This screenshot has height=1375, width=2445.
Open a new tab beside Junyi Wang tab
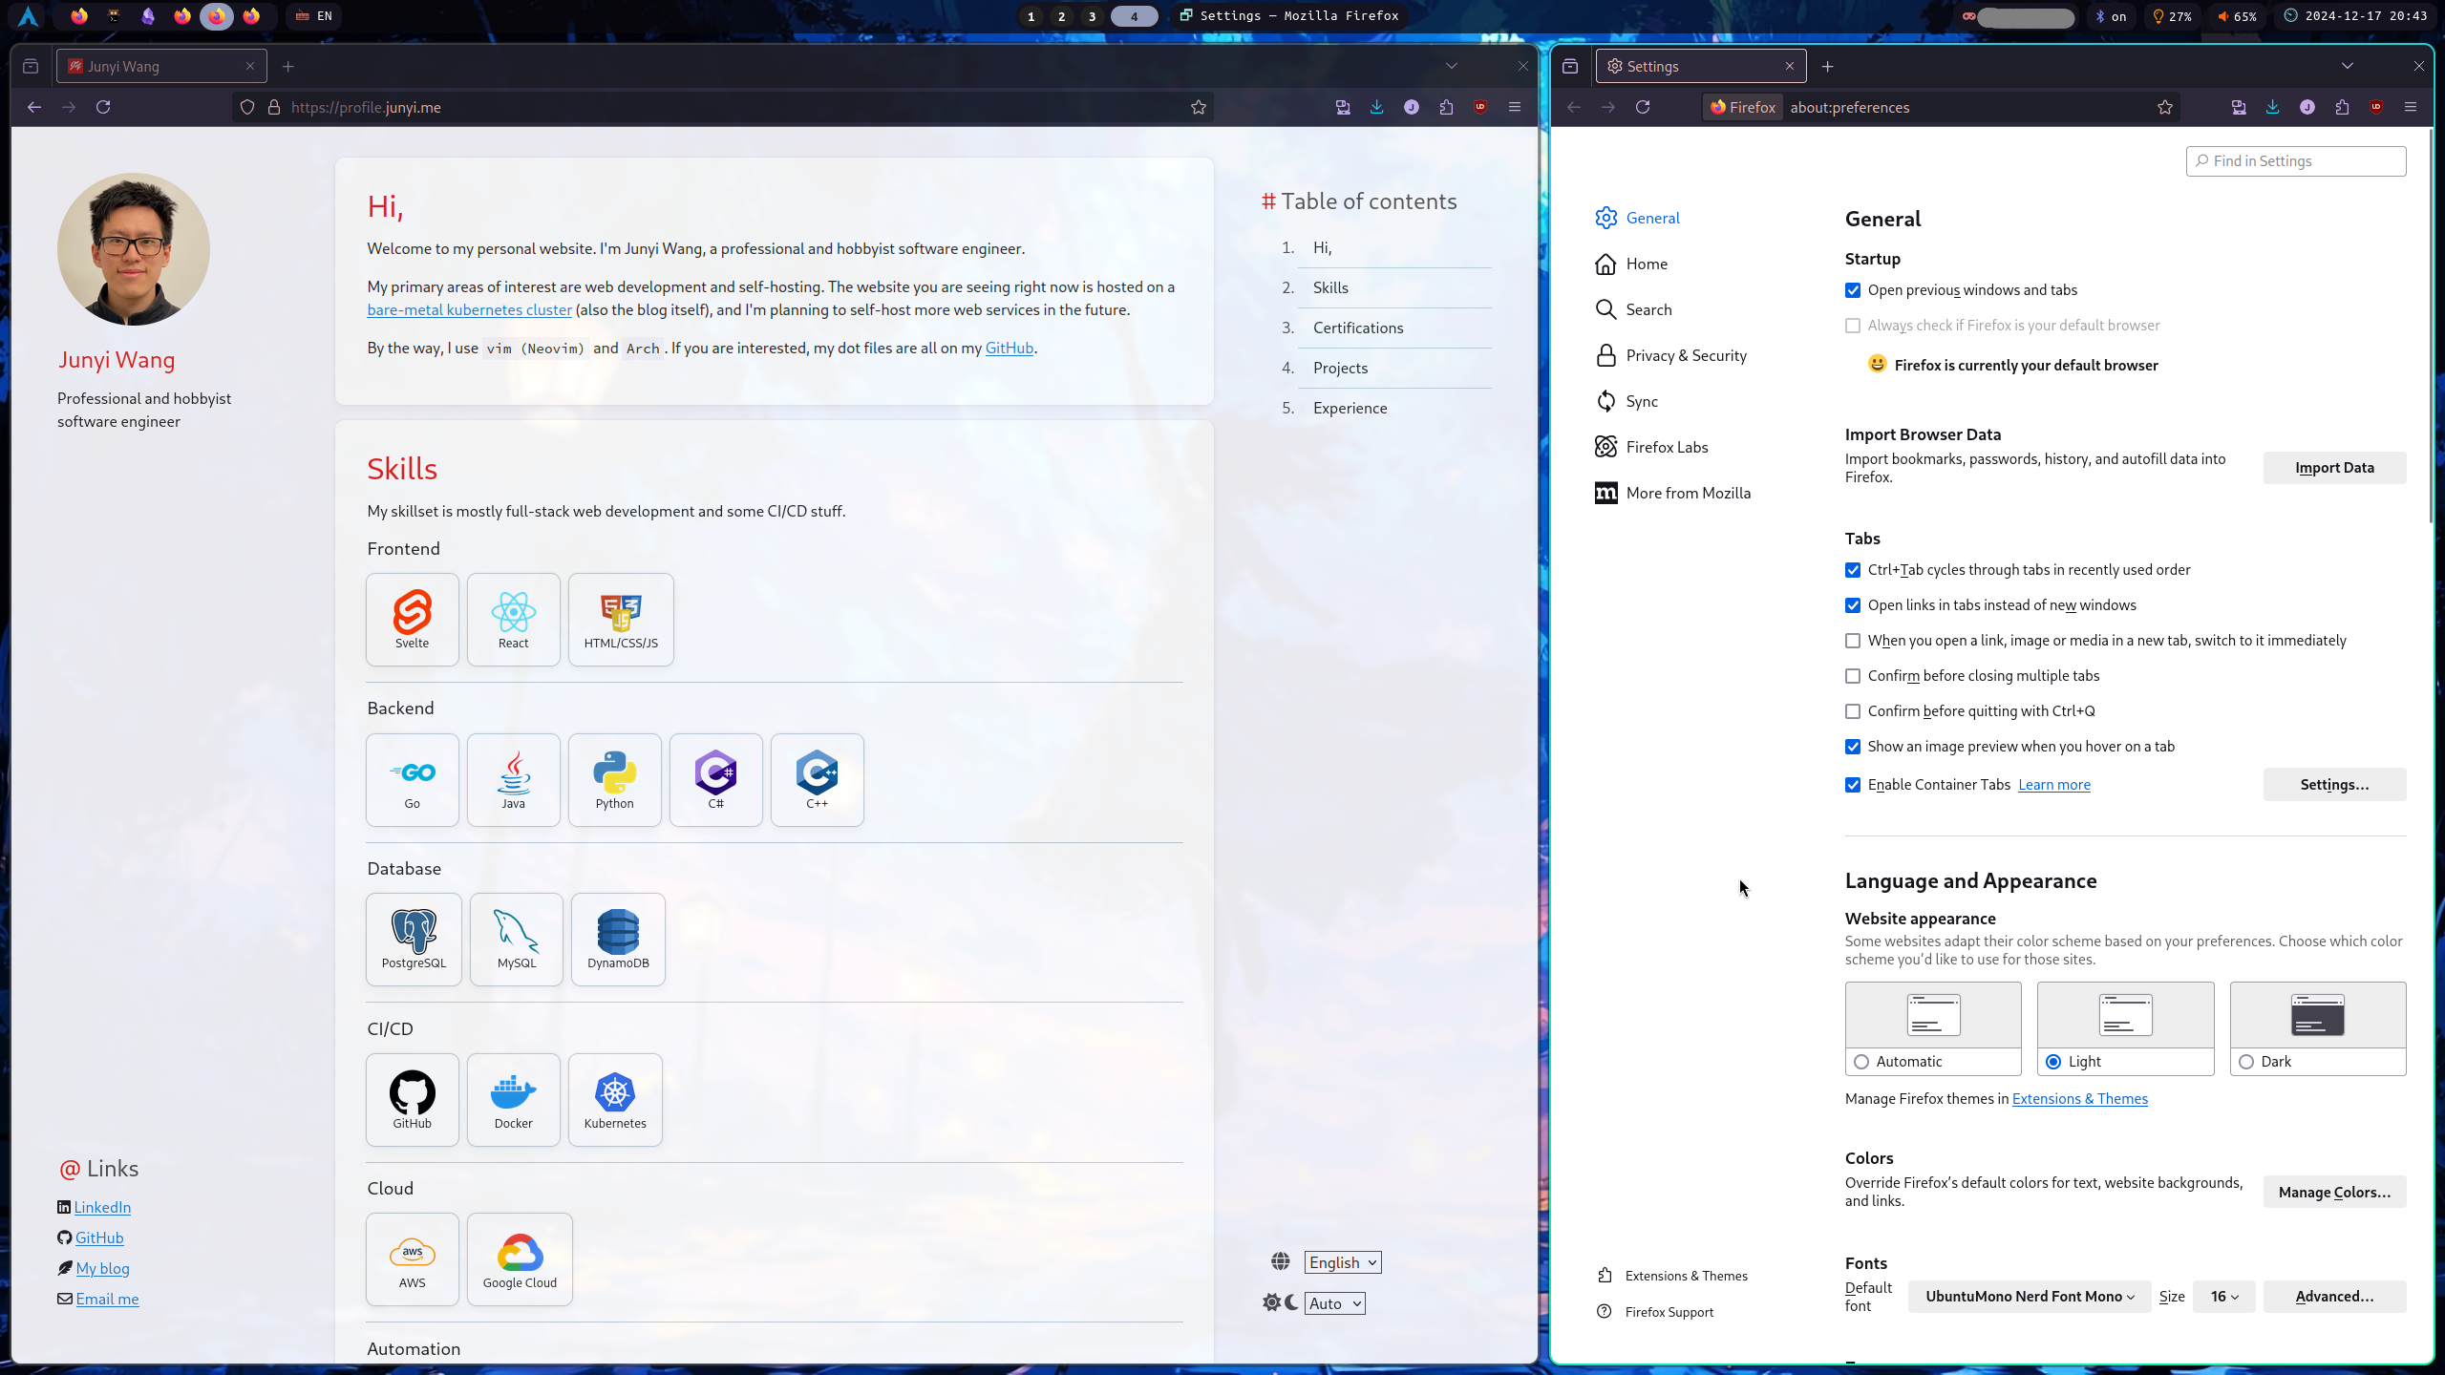[288, 66]
